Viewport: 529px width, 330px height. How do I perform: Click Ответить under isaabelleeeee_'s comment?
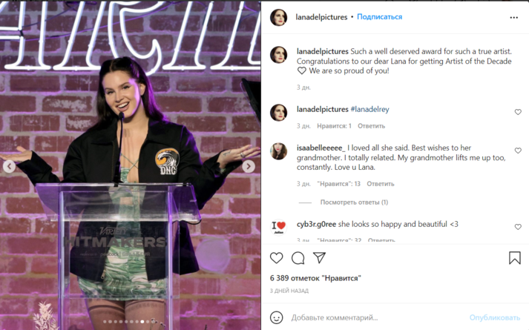[x=381, y=184]
